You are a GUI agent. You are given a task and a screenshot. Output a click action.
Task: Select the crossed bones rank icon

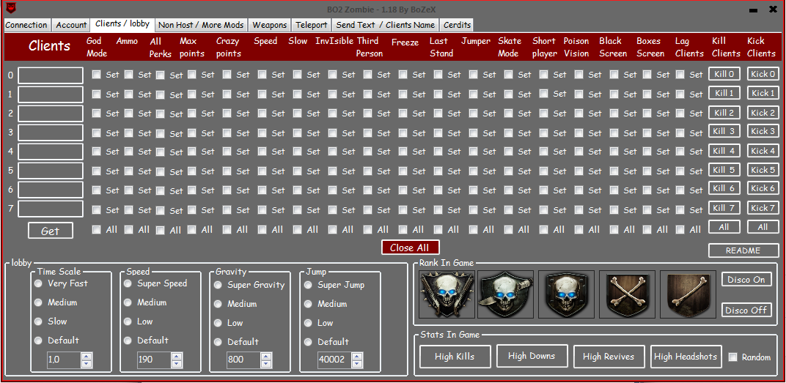[627, 295]
